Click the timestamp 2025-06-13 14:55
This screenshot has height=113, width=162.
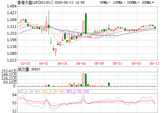point(69,2)
